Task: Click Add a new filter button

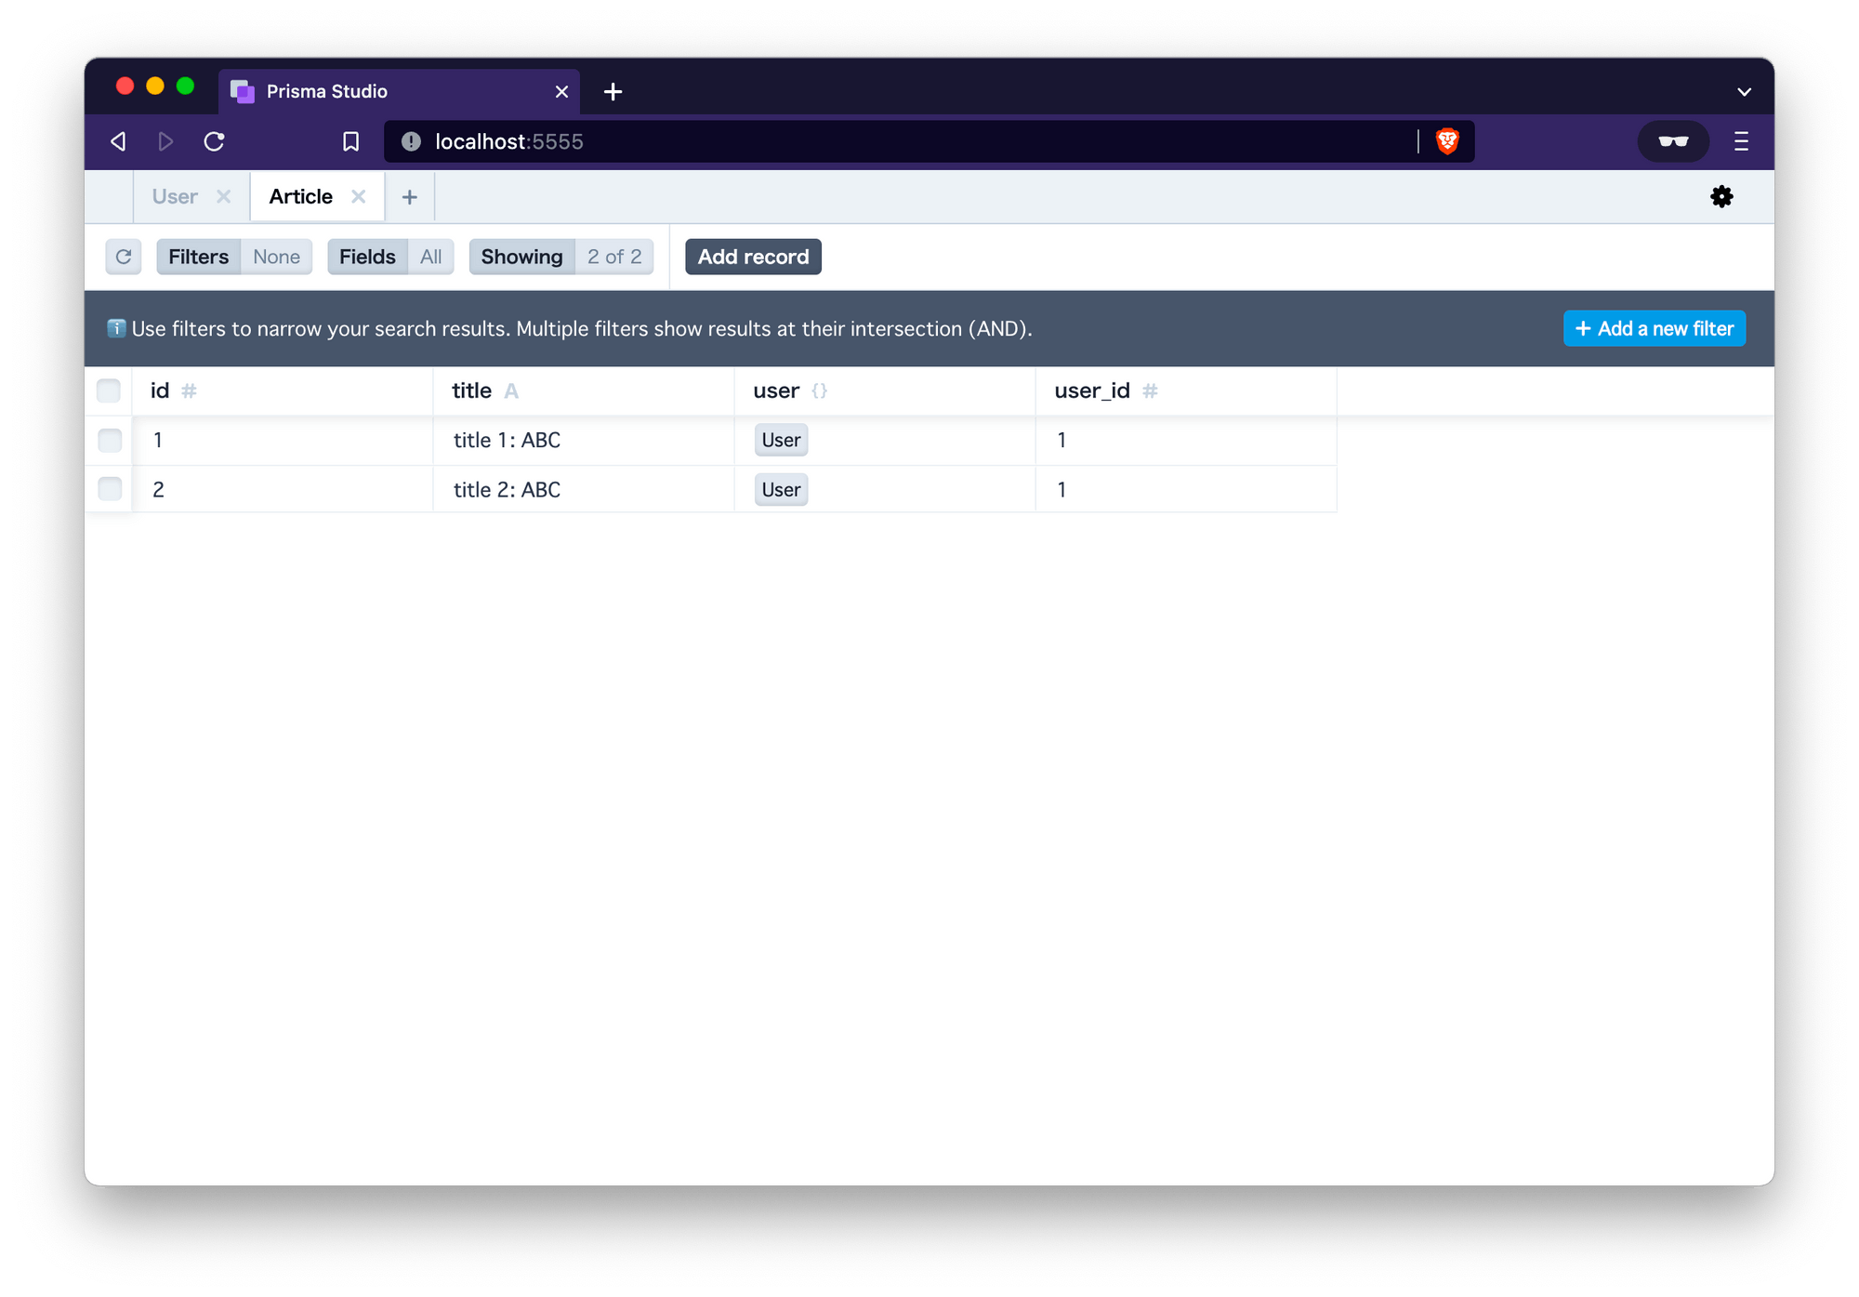Action: [1654, 328]
